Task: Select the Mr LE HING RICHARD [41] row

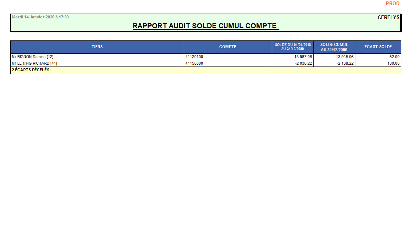Action: (x=34, y=63)
